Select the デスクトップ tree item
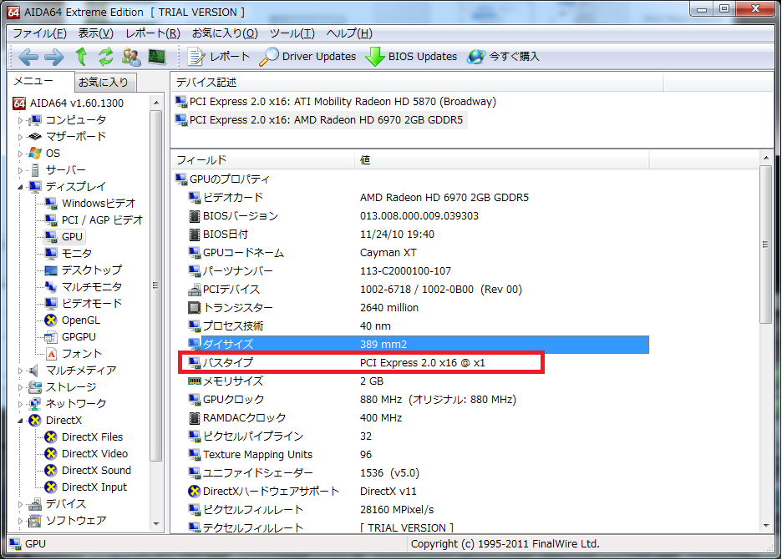Viewport: 782px width, 560px height. pos(91,270)
